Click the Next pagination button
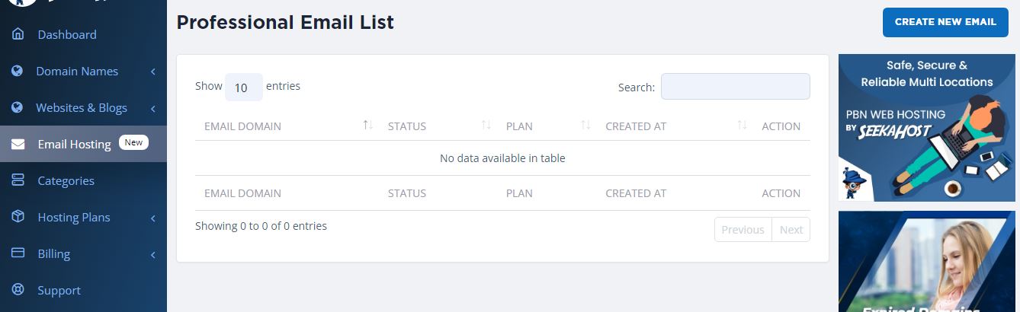 (x=791, y=230)
